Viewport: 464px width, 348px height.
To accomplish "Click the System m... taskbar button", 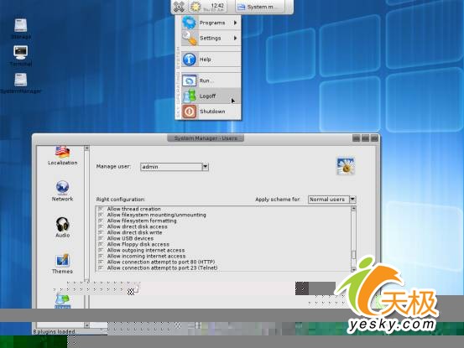I will pos(260,7).
